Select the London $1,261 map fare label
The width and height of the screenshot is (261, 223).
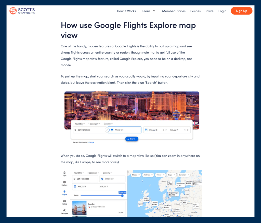[154, 203]
